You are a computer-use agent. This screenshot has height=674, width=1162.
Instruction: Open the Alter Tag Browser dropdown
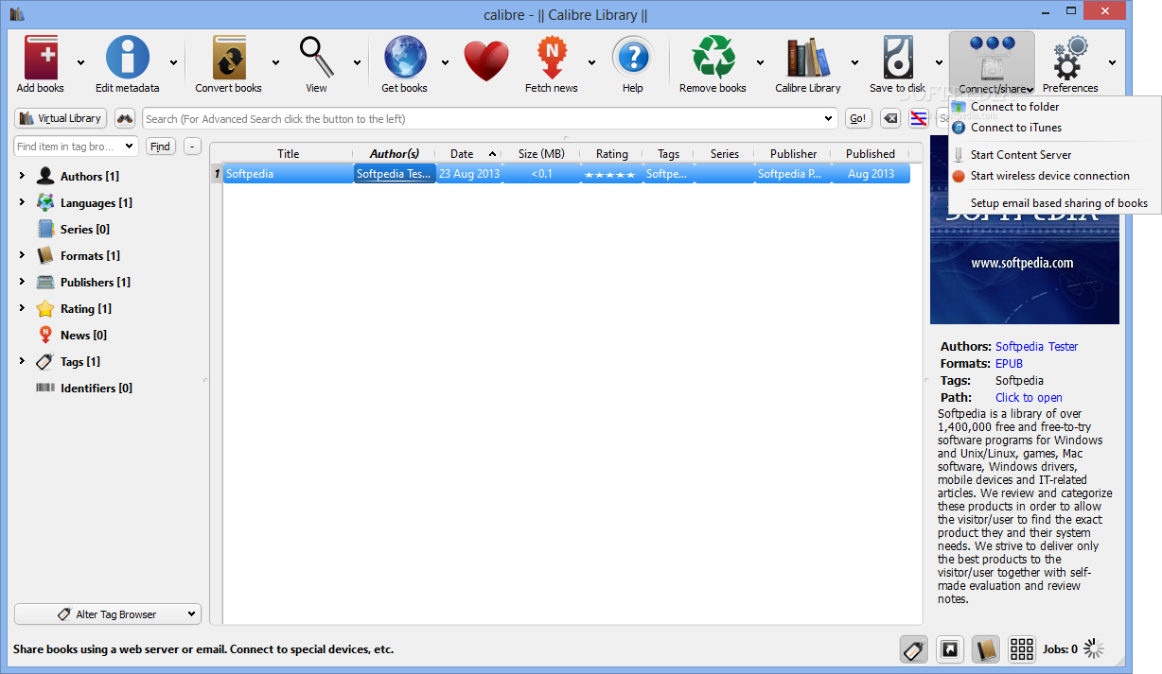click(x=108, y=614)
